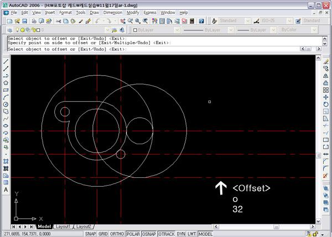Viewport: 332px width, 237px height.
Task: Open the QuickCalc calculator icon
Action: (x=192, y=21)
